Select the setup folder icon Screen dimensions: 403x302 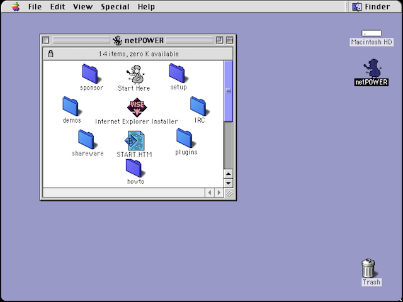(x=178, y=74)
